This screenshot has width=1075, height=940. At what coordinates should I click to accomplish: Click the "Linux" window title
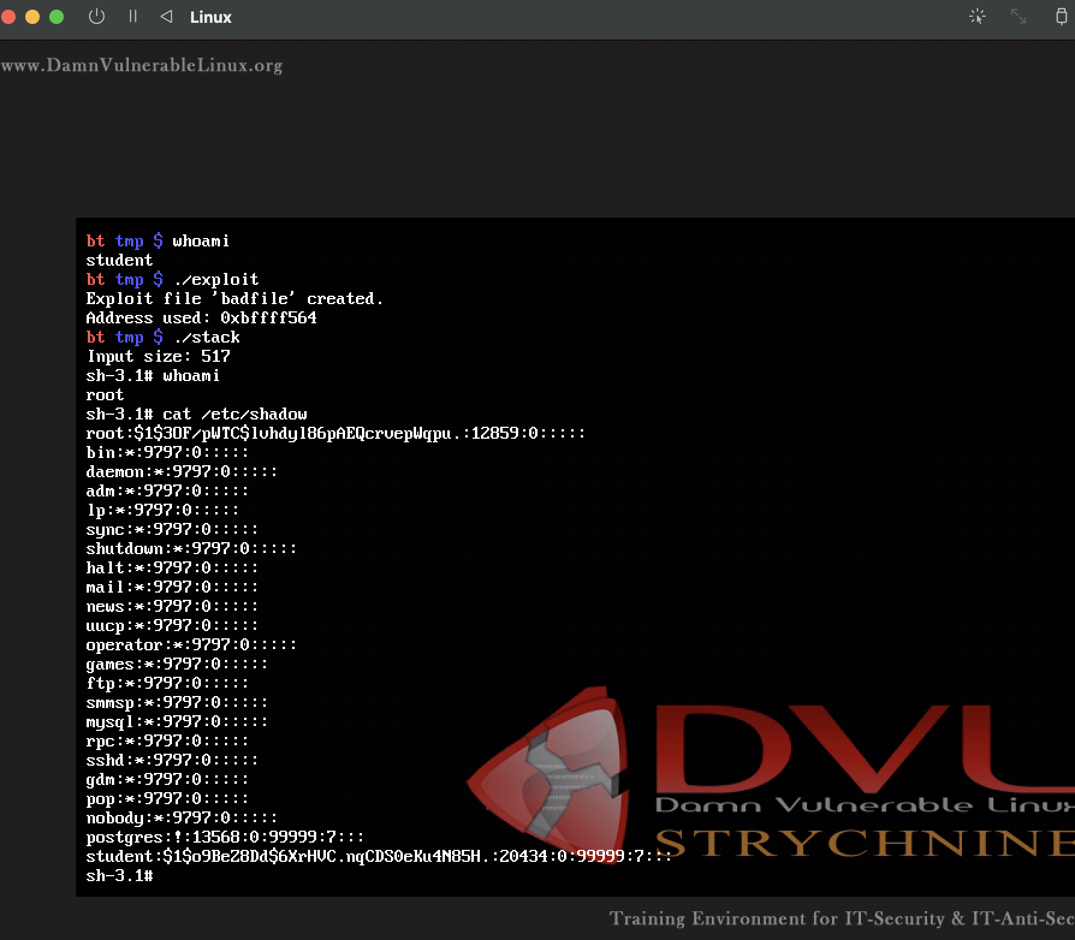[x=210, y=17]
